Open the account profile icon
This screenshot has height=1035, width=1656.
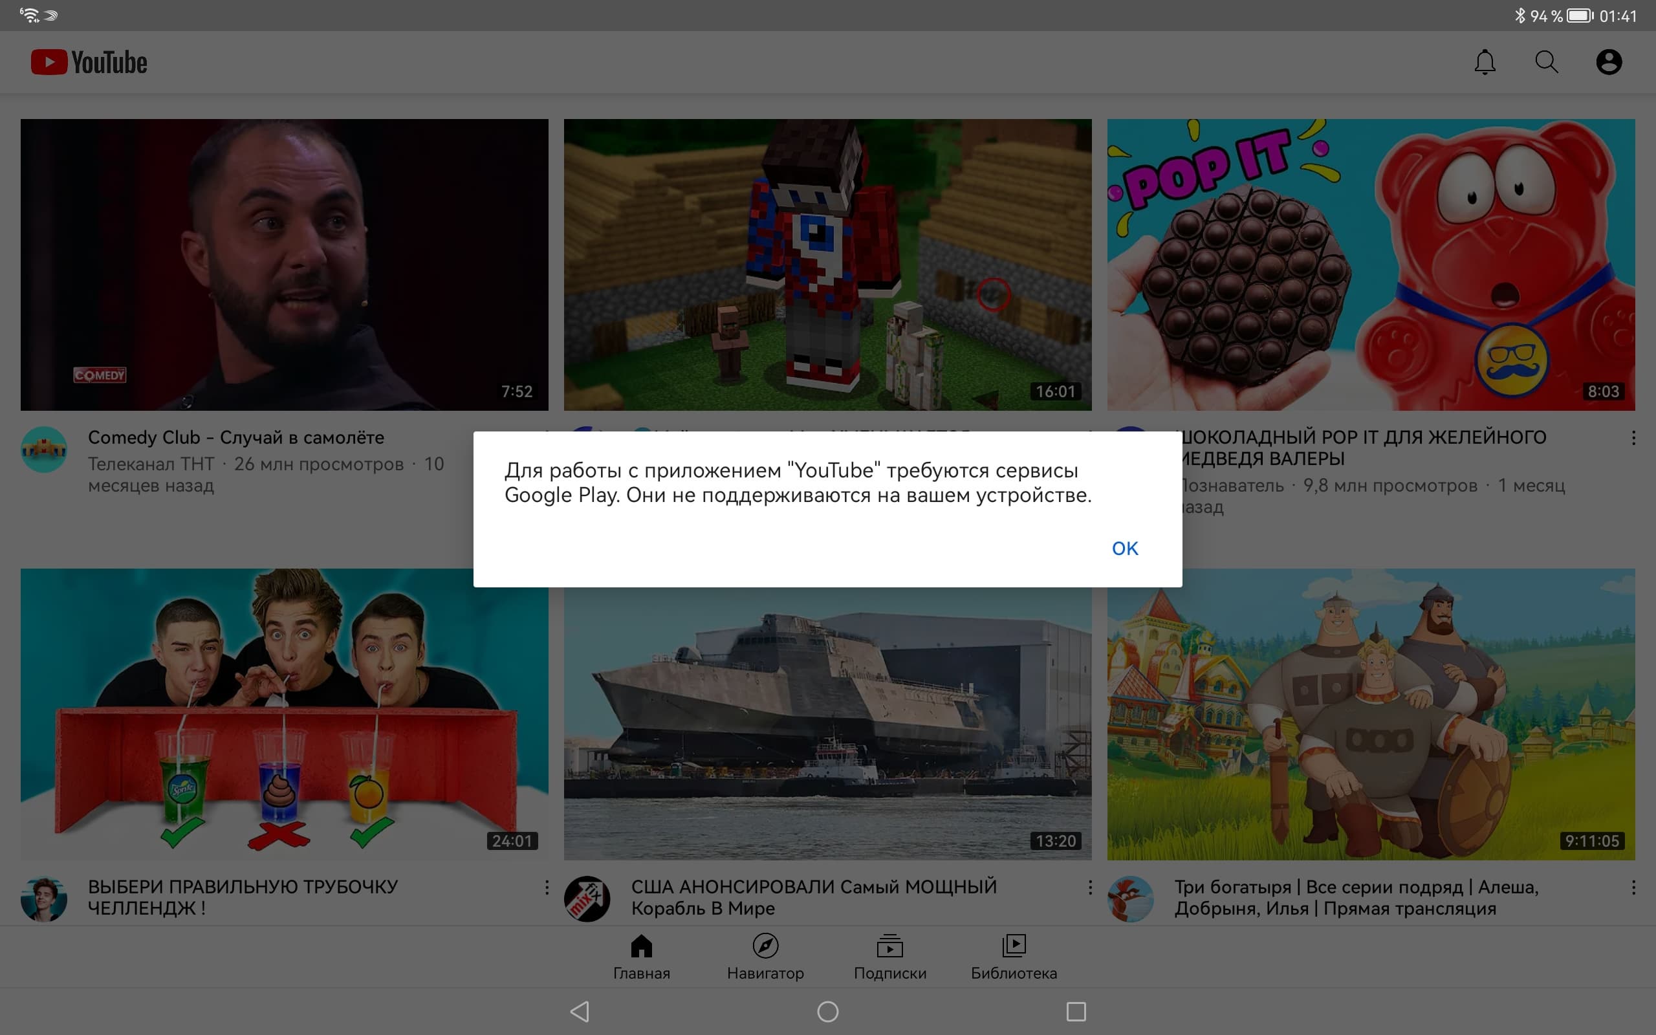(1608, 62)
